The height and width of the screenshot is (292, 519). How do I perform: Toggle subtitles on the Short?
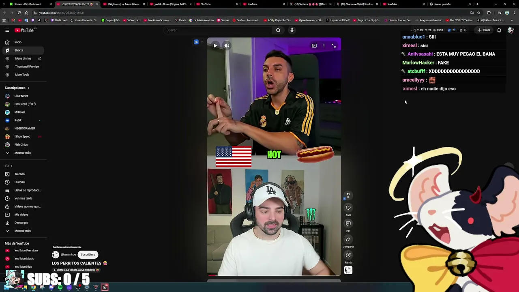(314, 46)
